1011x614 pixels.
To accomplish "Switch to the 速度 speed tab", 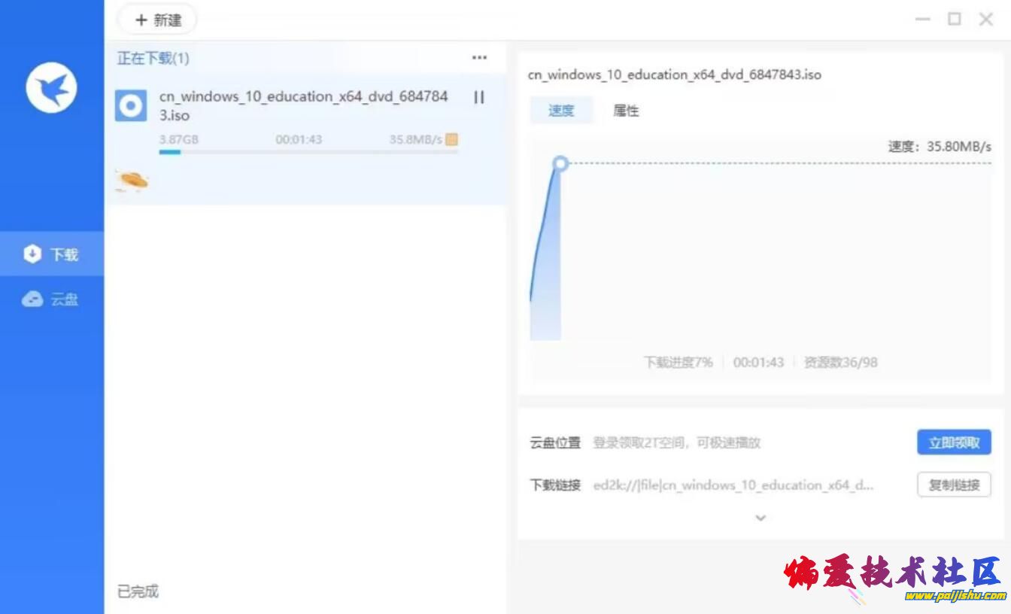I will click(561, 111).
